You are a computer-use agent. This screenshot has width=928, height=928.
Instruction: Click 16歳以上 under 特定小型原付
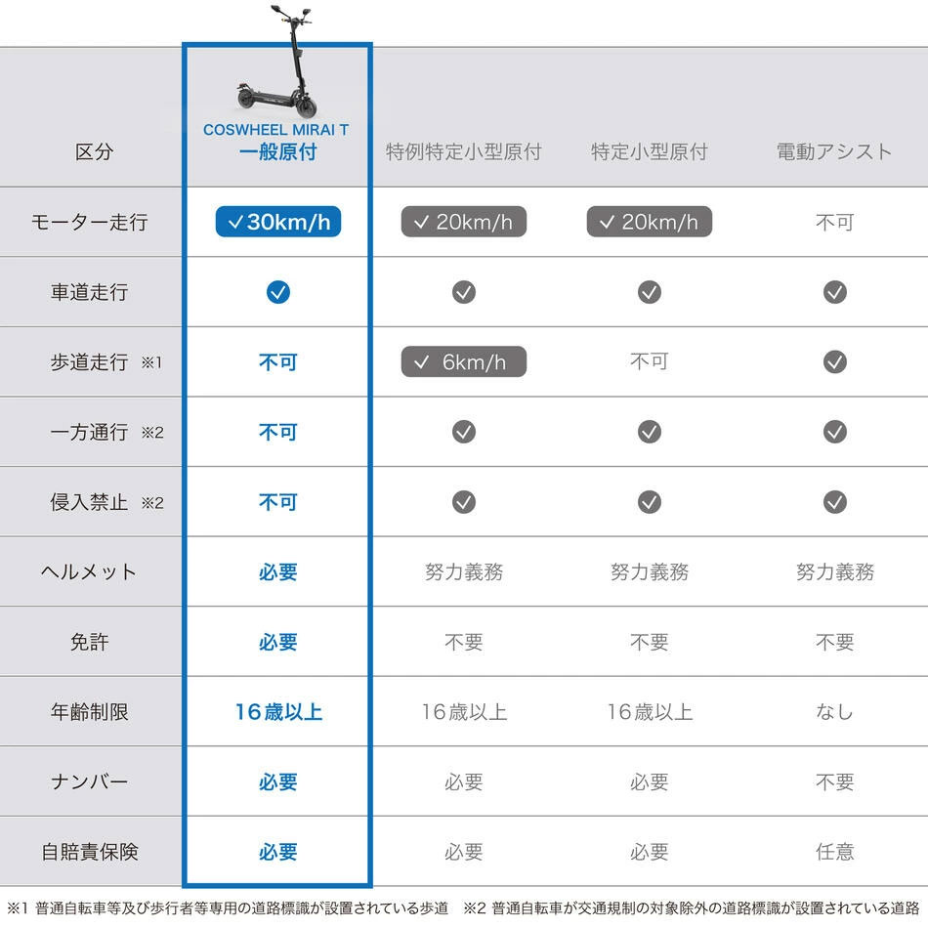(x=650, y=712)
